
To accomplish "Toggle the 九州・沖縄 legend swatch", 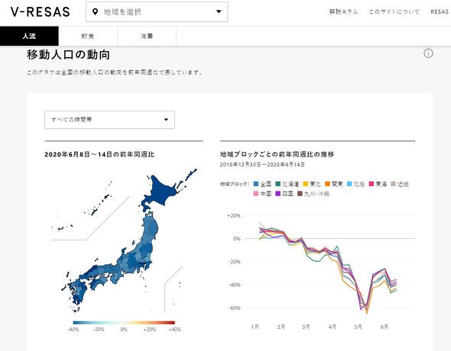I will pyautogui.click(x=300, y=194).
